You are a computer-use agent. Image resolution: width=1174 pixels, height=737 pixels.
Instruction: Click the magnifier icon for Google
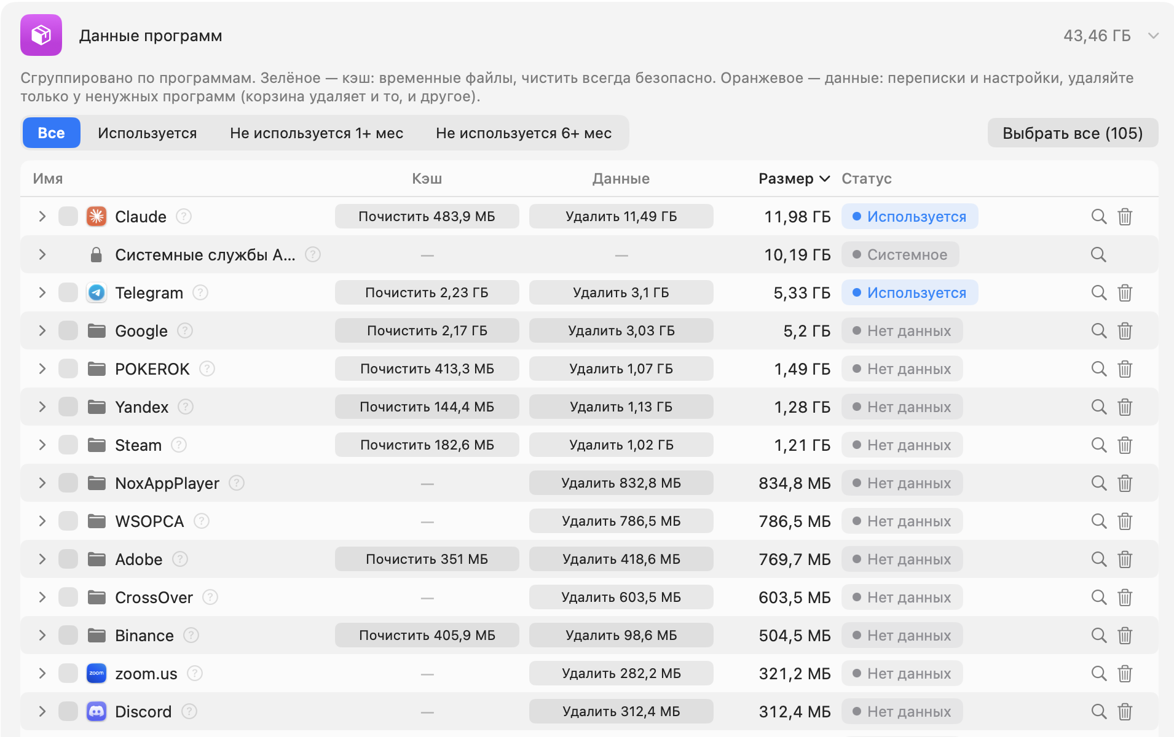coord(1098,331)
